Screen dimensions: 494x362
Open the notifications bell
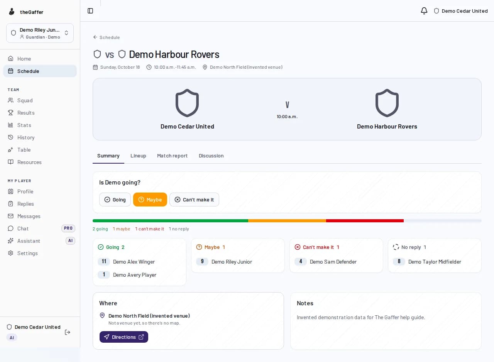click(x=424, y=11)
